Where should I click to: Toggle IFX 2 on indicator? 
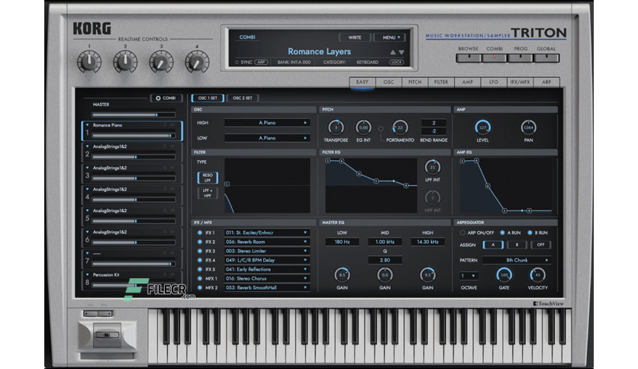200,242
